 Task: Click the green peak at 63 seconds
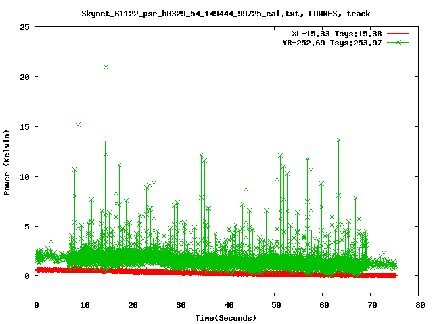pos(338,140)
